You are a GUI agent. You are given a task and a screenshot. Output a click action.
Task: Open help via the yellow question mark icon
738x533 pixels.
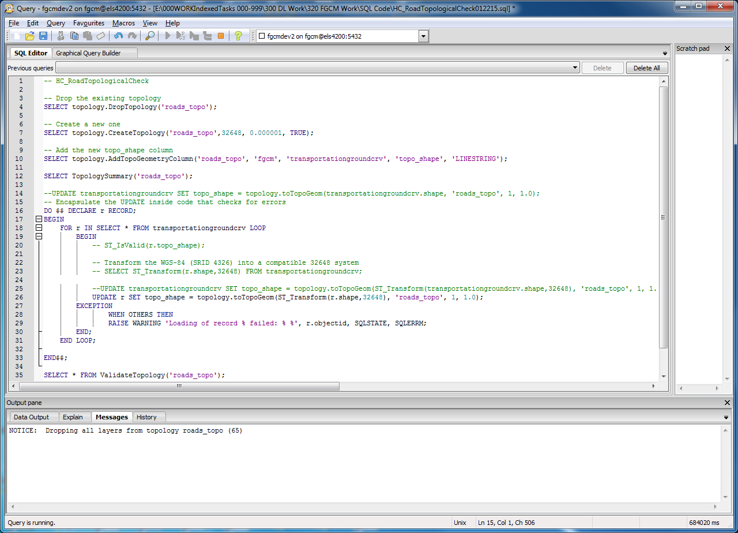point(238,36)
